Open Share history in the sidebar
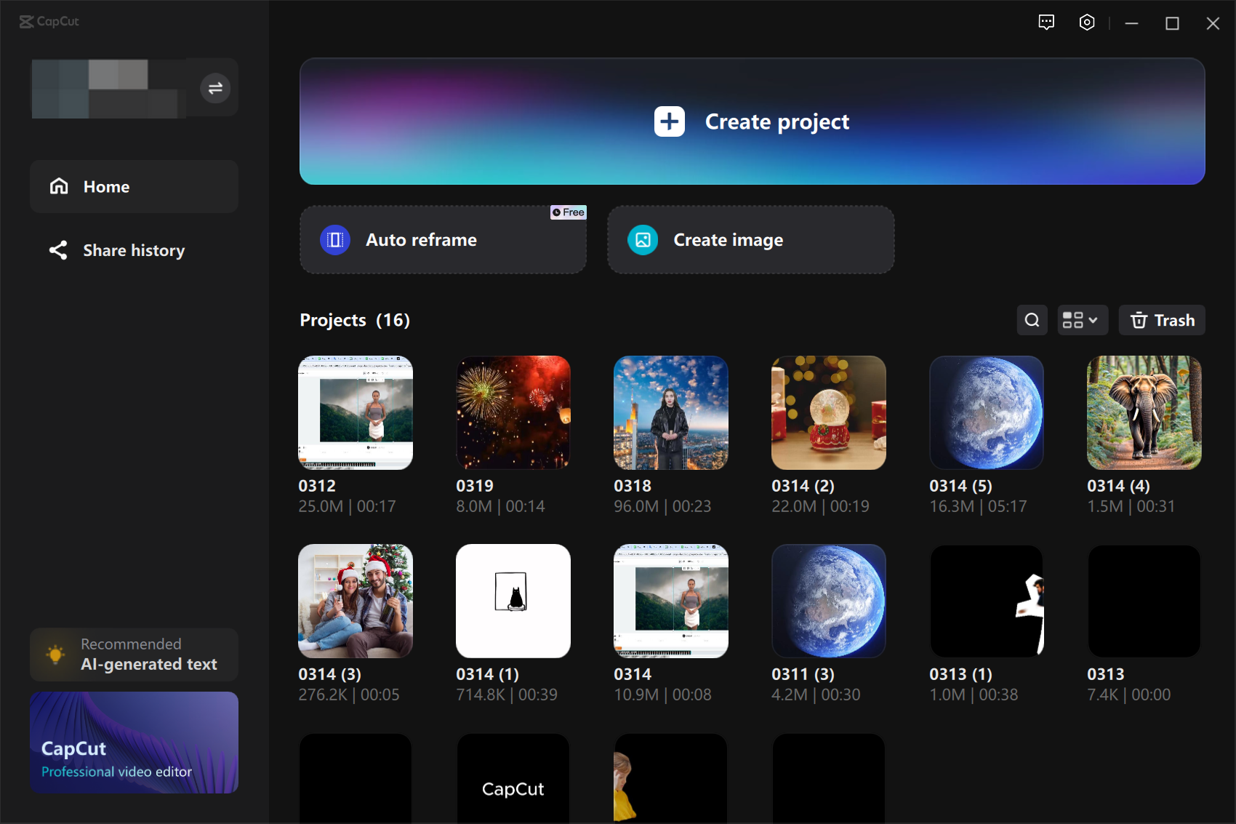The image size is (1236, 824). click(135, 250)
